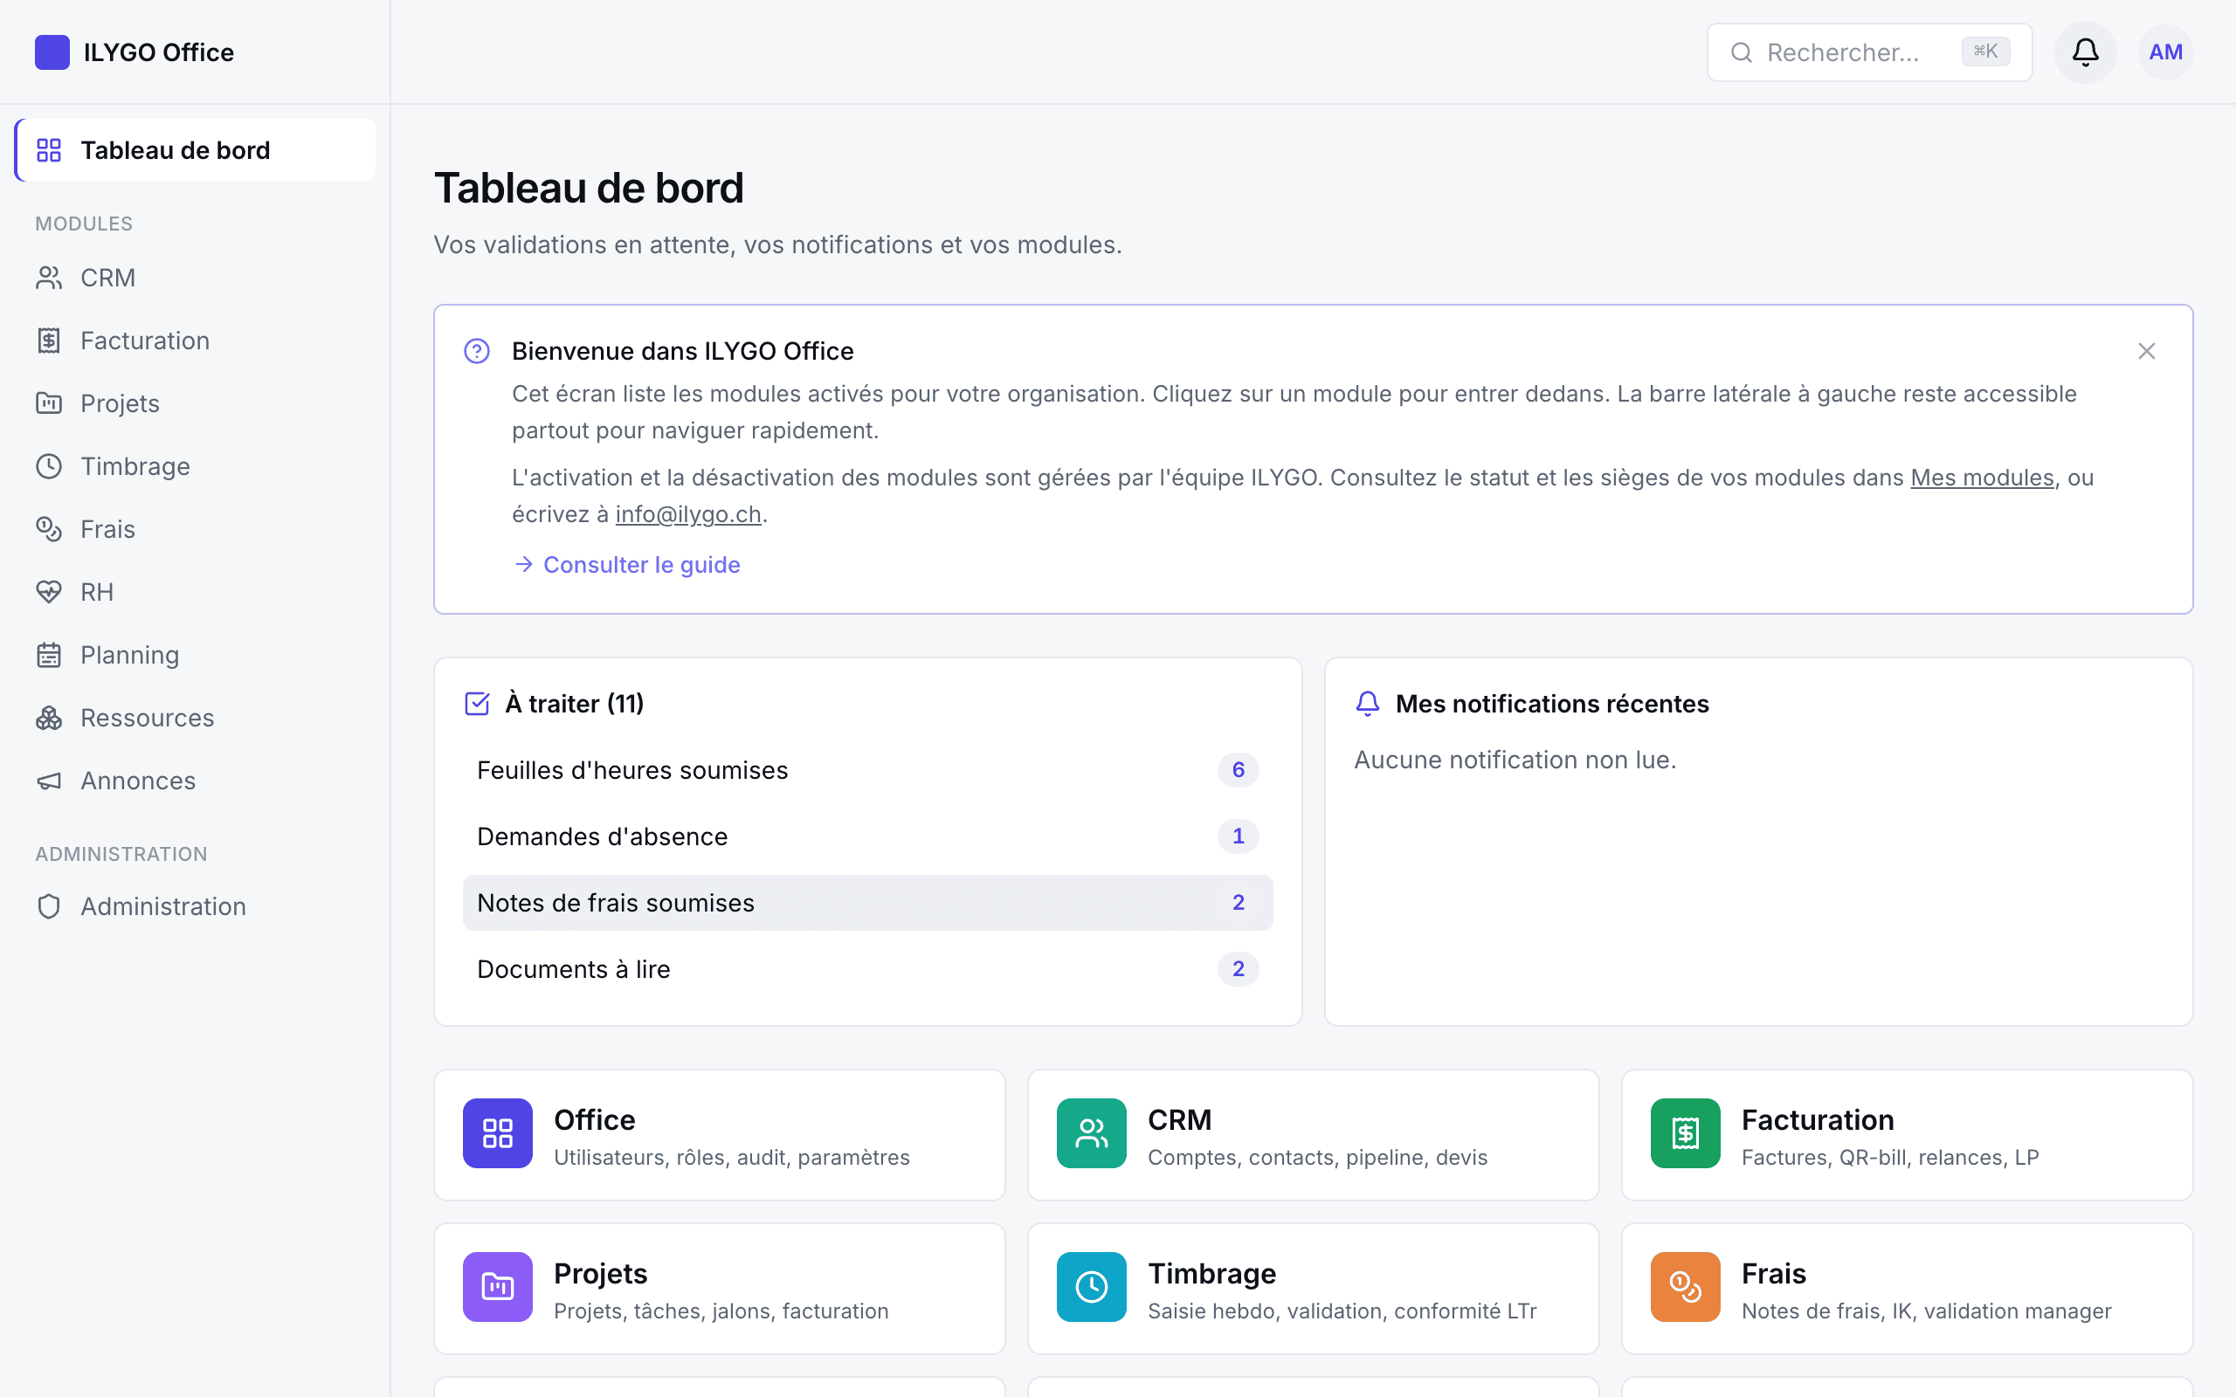Click the RH heart icon in sidebar
The height and width of the screenshot is (1397, 2236).
[49, 592]
